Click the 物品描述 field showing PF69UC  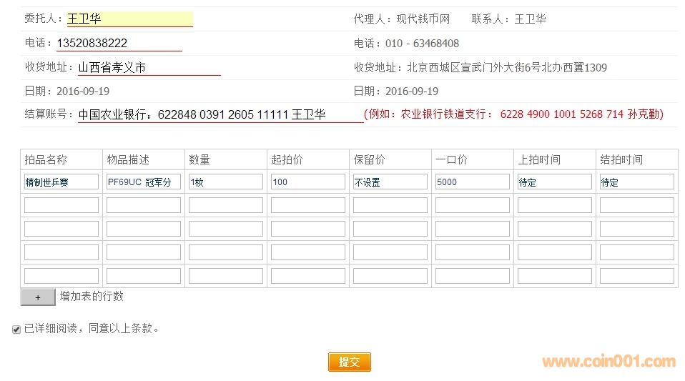pos(144,182)
